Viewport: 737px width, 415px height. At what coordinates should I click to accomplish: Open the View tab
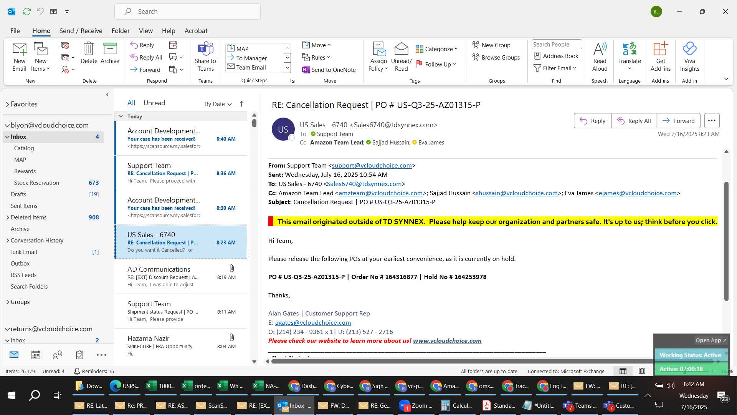(145, 31)
